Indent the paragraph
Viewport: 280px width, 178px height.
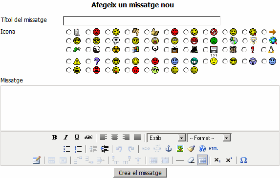tap(105, 149)
